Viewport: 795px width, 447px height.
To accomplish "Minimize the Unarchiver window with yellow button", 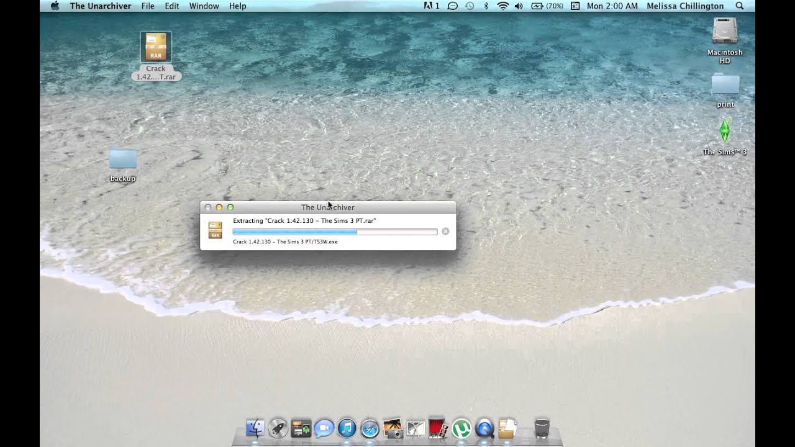I will [219, 207].
